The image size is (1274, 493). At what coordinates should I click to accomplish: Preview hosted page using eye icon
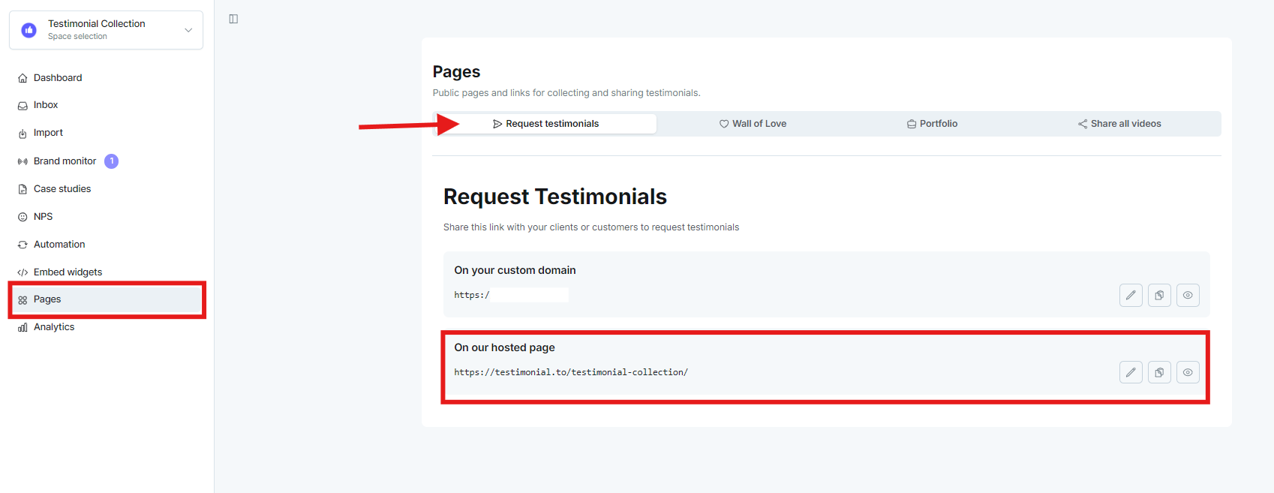click(x=1188, y=372)
